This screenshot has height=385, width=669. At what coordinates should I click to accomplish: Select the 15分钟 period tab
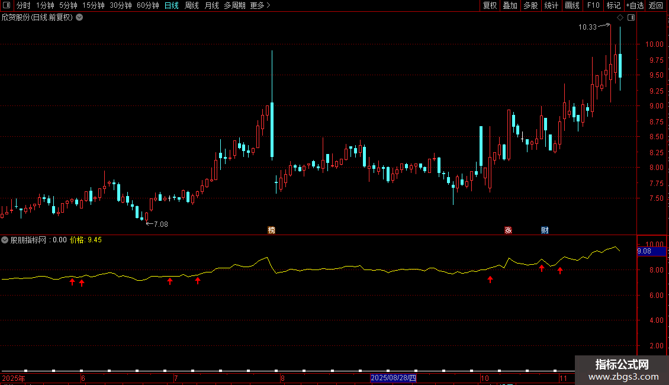click(93, 5)
